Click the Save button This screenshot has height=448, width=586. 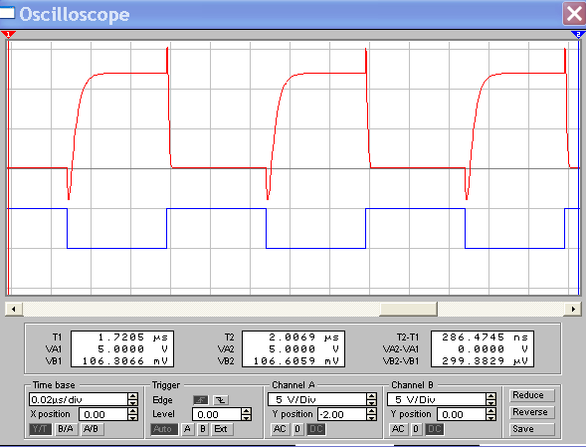point(532,429)
